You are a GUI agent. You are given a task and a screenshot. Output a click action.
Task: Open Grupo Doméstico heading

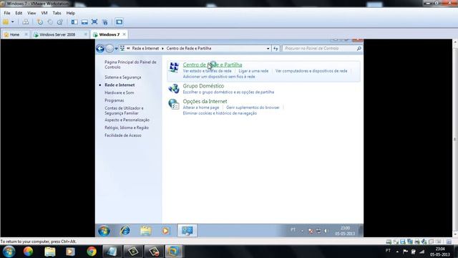203,86
